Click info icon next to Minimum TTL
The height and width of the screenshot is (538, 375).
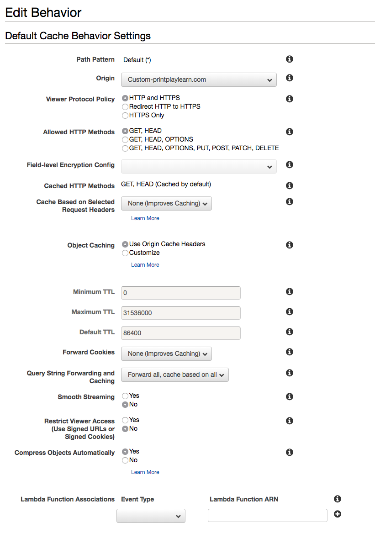point(289,291)
